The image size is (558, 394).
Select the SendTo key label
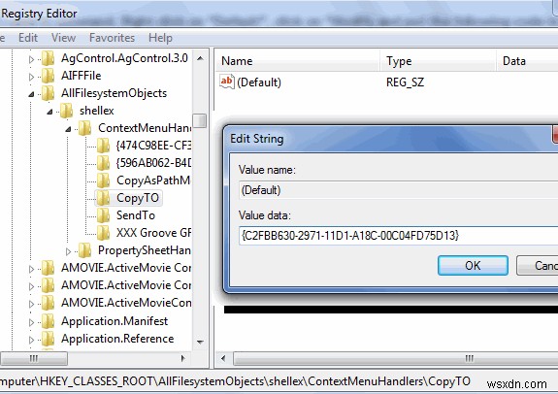tap(136, 215)
